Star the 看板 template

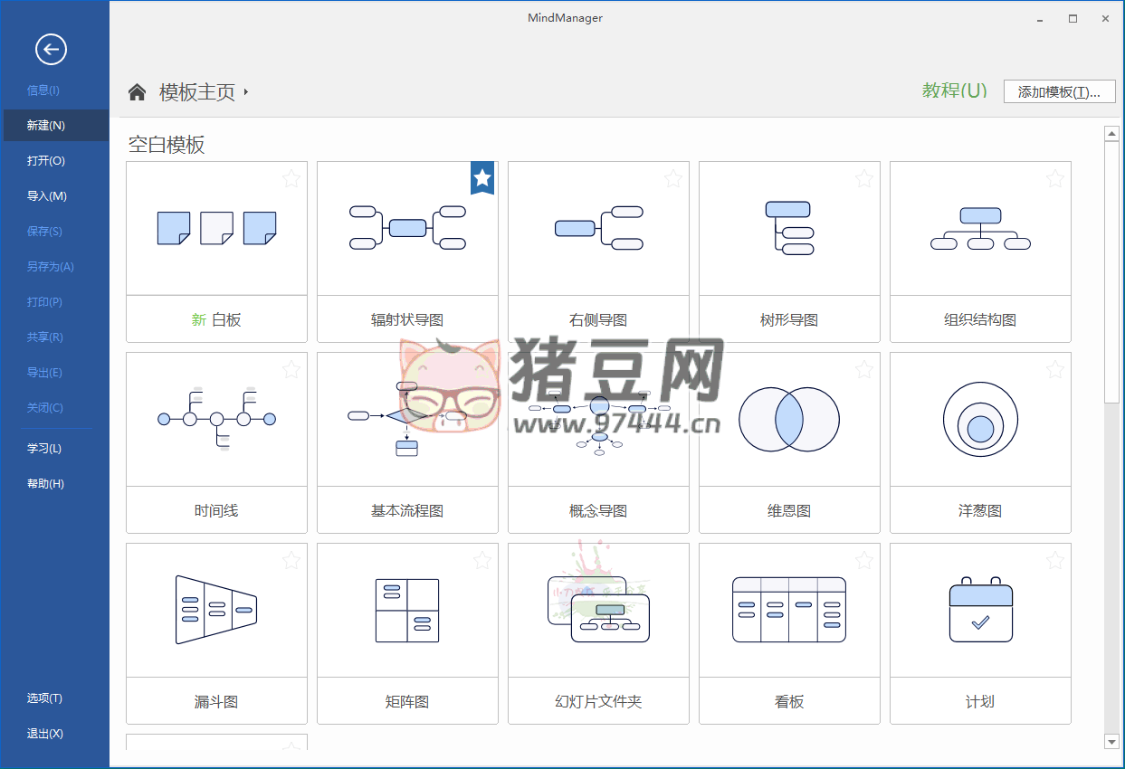pyautogui.click(x=864, y=560)
